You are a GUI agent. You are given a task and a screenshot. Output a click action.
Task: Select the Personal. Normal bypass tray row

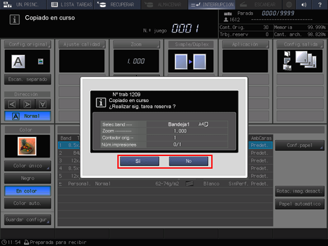tap(166, 184)
